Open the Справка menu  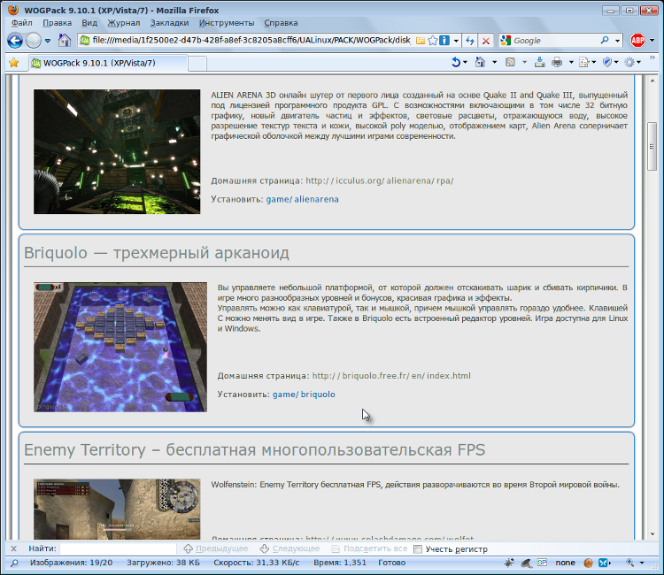click(281, 23)
